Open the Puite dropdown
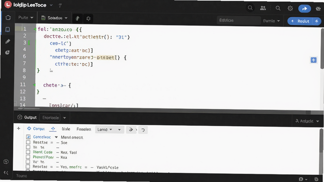The height and width of the screenshot is (182, 324). click(26, 17)
